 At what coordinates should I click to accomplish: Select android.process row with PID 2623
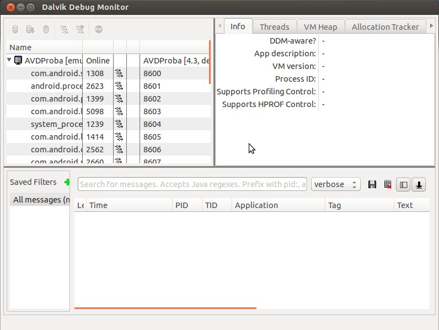[109, 86]
